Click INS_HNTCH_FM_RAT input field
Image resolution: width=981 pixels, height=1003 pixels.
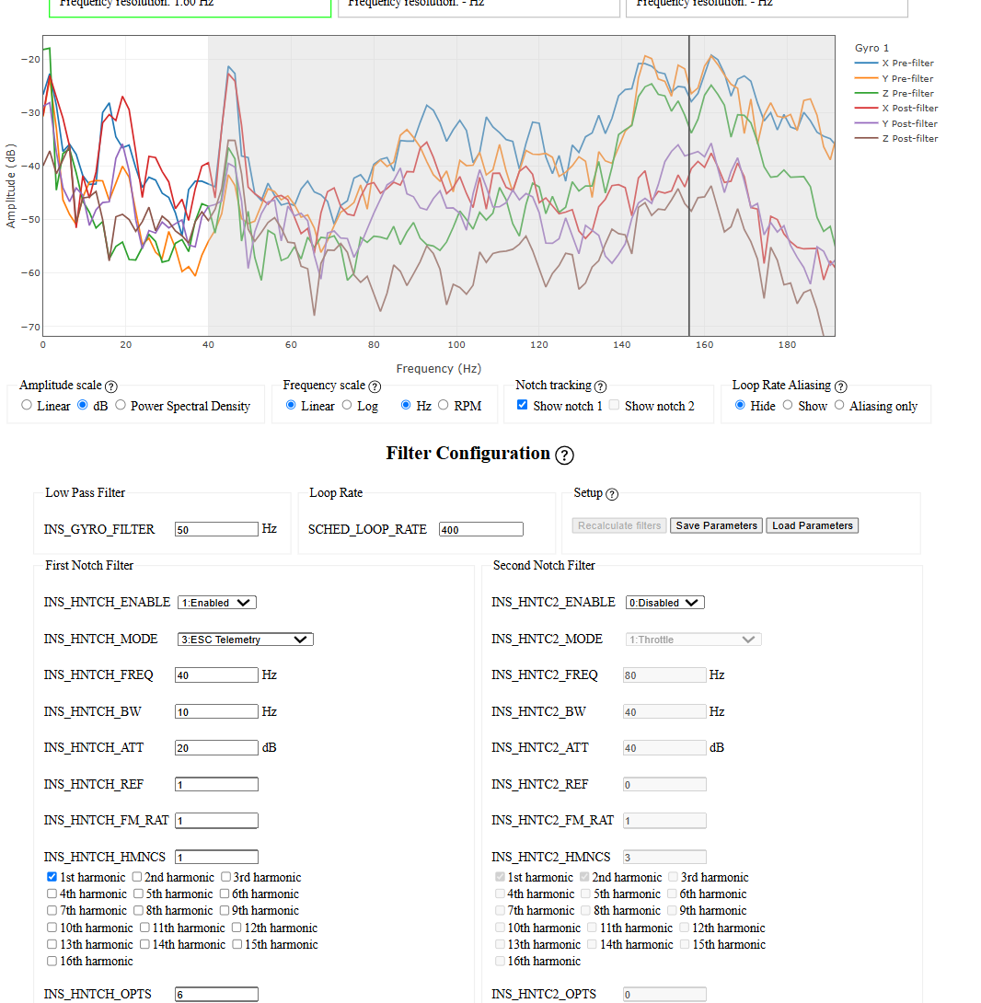(x=216, y=820)
